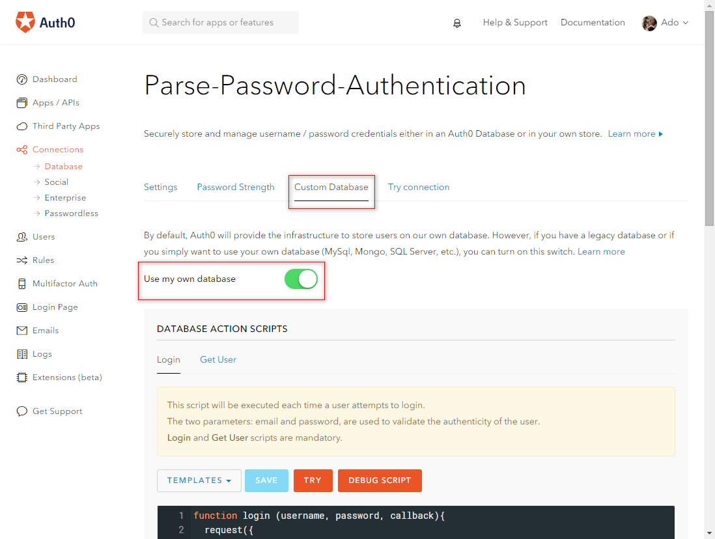Expand the Learn more arrow link
This screenshot has height=539, width=715.
coord(635,133)
